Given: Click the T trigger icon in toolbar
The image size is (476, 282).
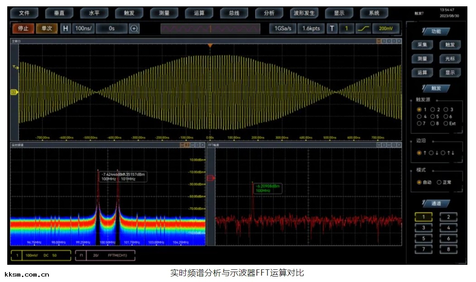Looking at the screenshot, I should pos(332,29).
